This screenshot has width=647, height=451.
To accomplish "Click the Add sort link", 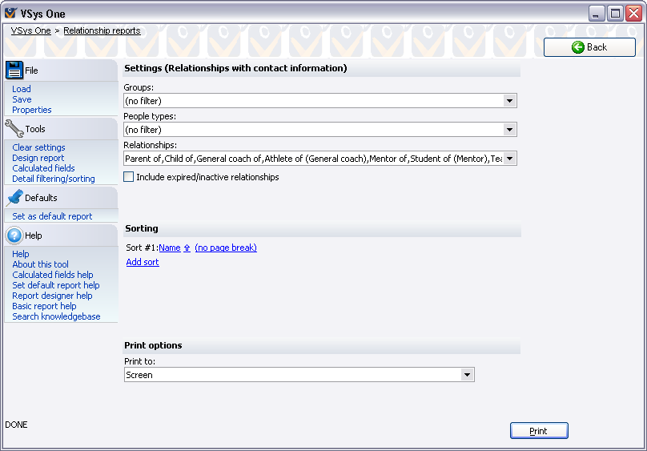I will coord(143,262).
